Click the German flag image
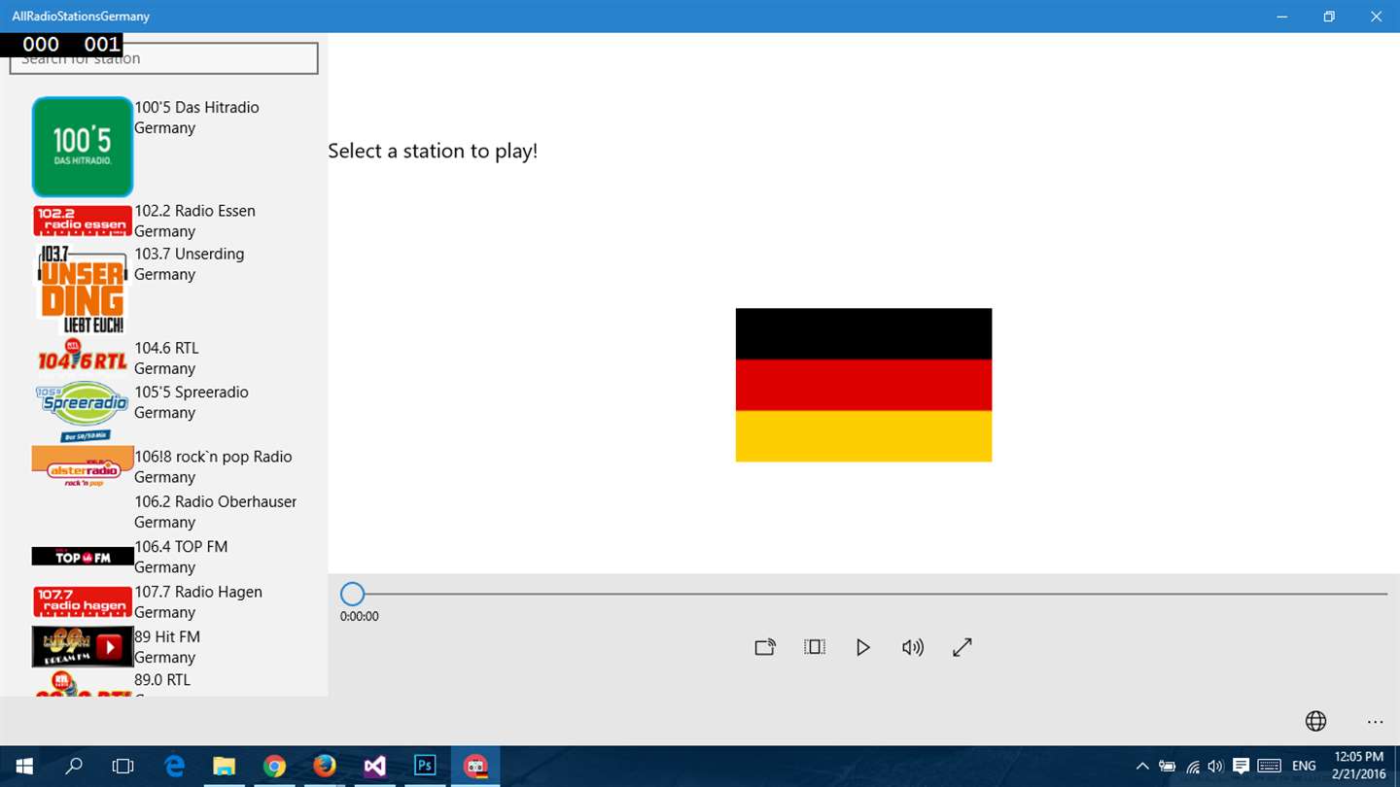Screen dimensions: 1400x787 pyautogui.click(x=863, y=385)
